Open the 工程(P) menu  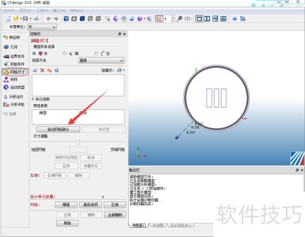tap(42, 10)
